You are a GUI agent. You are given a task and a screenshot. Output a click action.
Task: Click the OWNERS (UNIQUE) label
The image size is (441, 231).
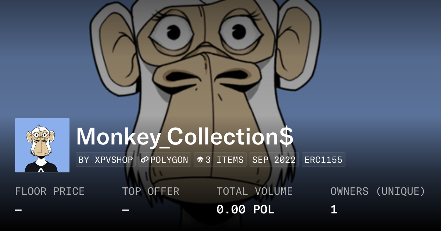coord(378,191)
